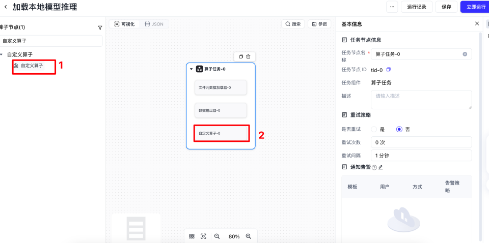The height and width of the screenshot is (243, 489).
Task: Click the 算子任务-0 node icon
Action: click(x=199, y=69)
